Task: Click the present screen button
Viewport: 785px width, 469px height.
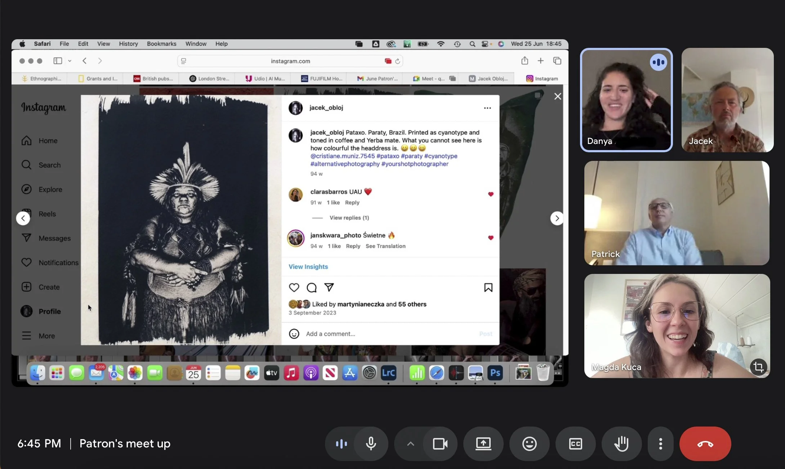Action: pos(483,444)
